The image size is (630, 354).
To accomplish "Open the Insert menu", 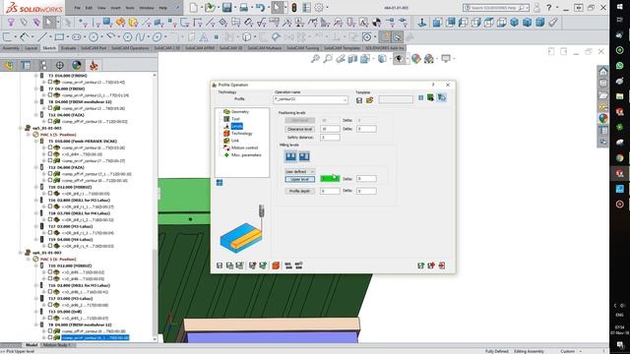I will click(115, 8).
